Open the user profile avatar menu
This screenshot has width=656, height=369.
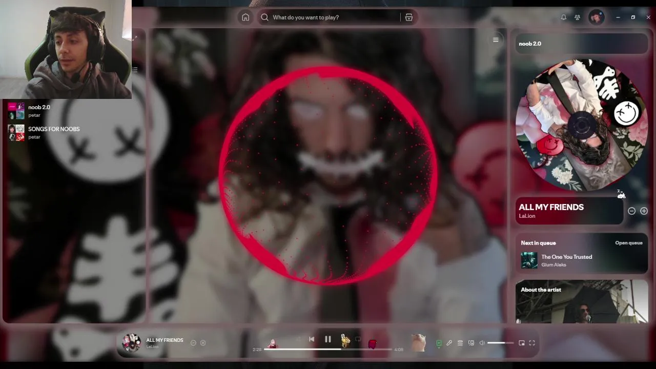596,17
